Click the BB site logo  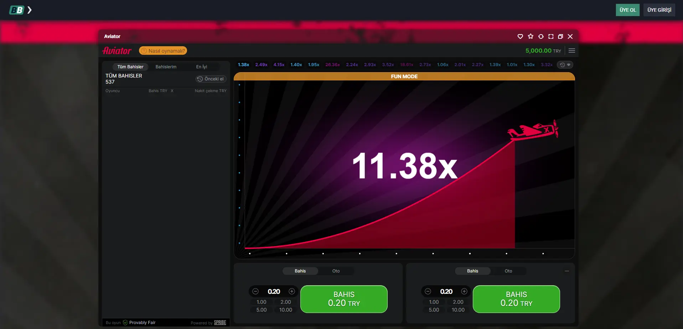(x=16, y=10)
